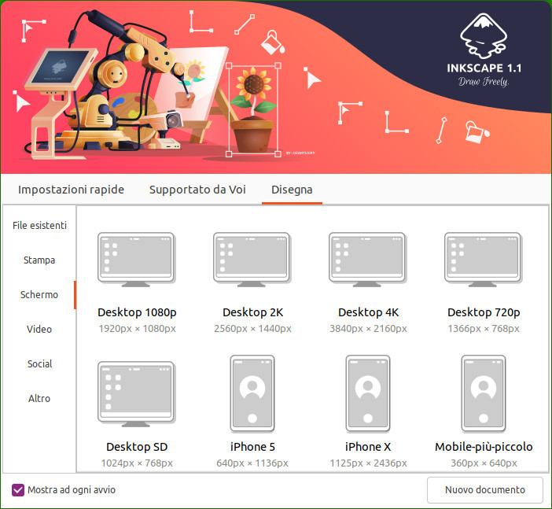Select the Schermo template category
Viewport: 552px width, 509px height.
(39, 294)
